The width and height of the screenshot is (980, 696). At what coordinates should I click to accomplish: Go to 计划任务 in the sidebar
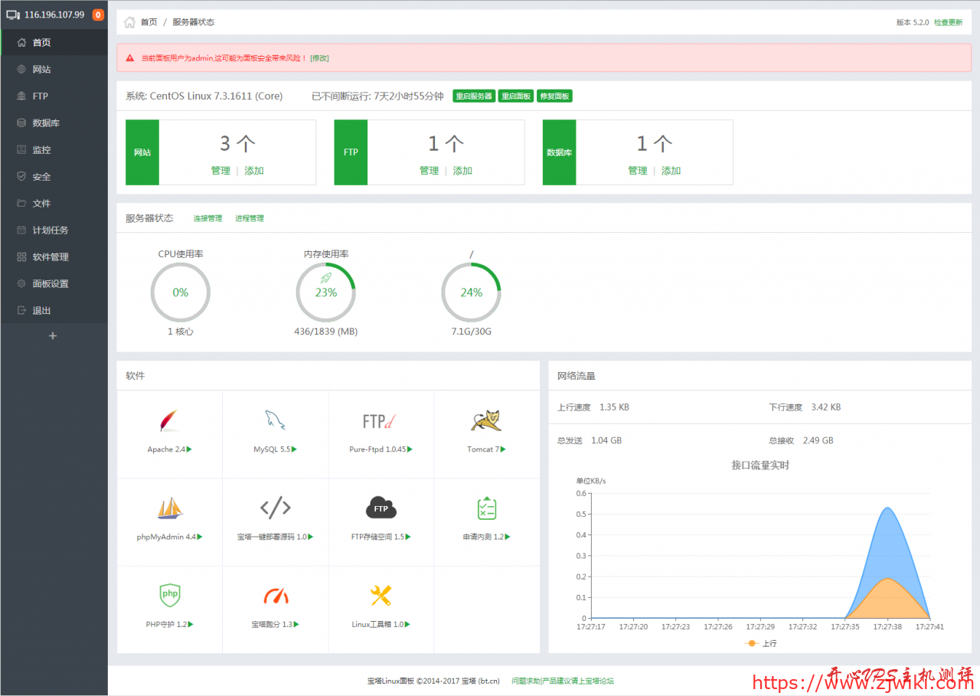coord(51,230)
